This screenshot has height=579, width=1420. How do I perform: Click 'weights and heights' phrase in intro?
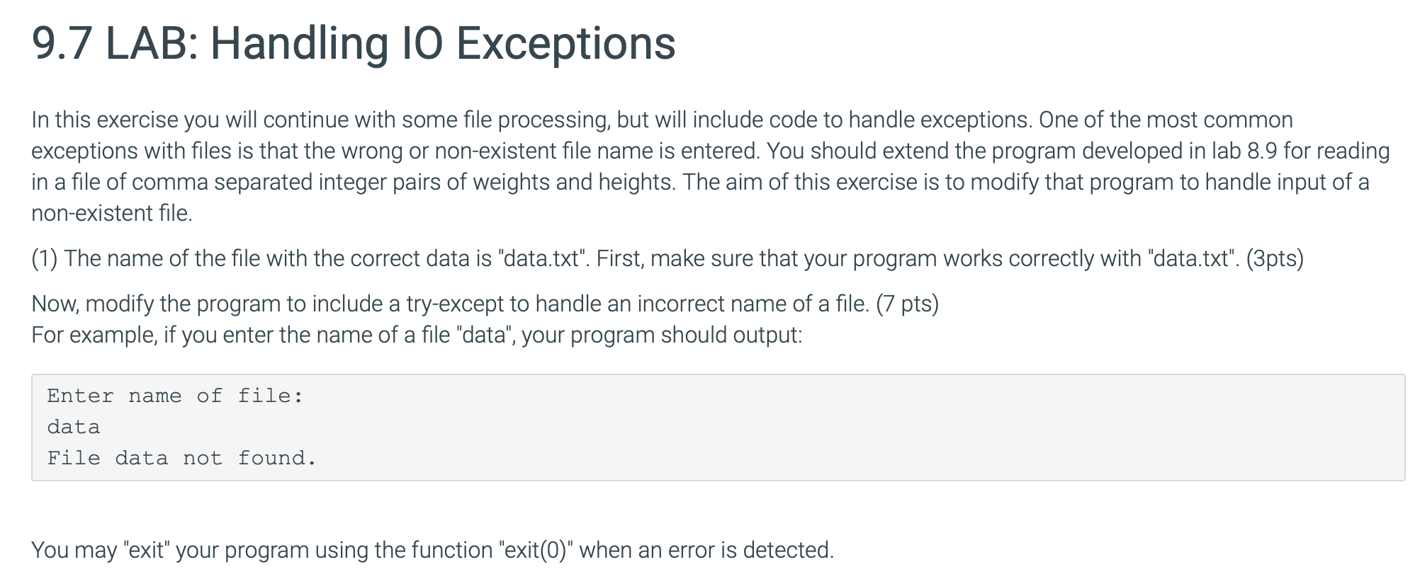click(x=574, y=182)
